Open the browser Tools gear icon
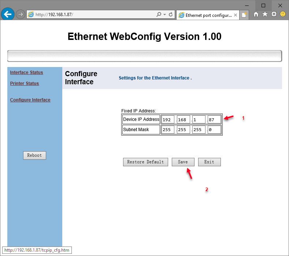 click(274, 14)
